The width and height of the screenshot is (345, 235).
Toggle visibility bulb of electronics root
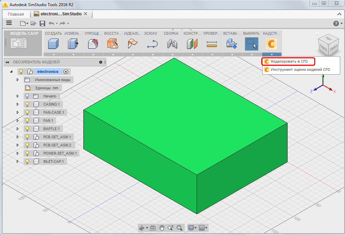coord(21,72)
